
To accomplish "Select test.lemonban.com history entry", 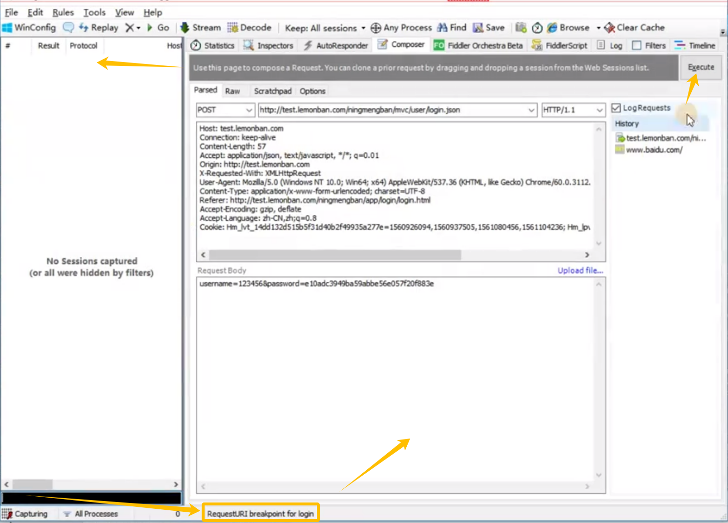I will (x=661, y=138).
